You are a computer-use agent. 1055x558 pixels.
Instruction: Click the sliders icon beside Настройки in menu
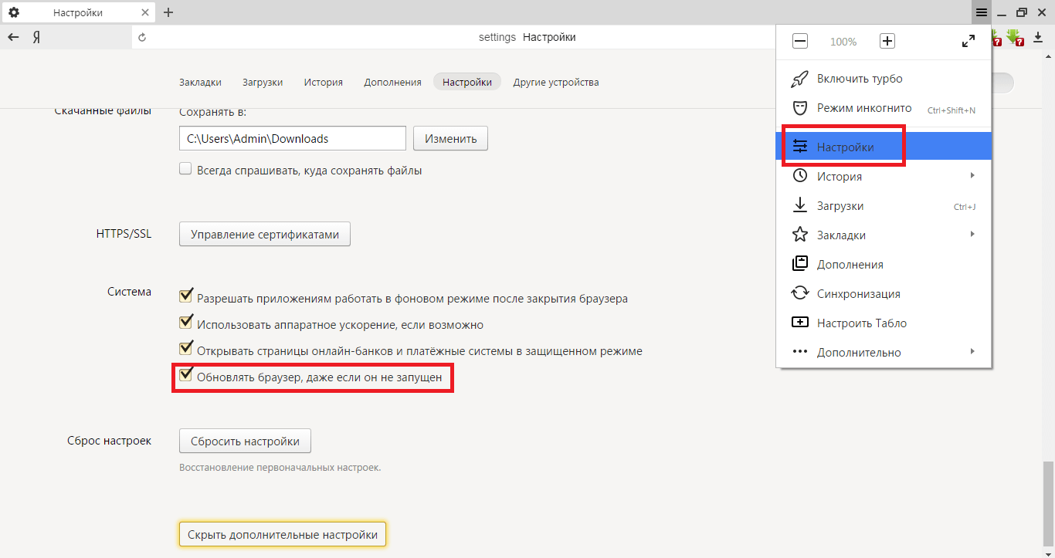(800, 147)
